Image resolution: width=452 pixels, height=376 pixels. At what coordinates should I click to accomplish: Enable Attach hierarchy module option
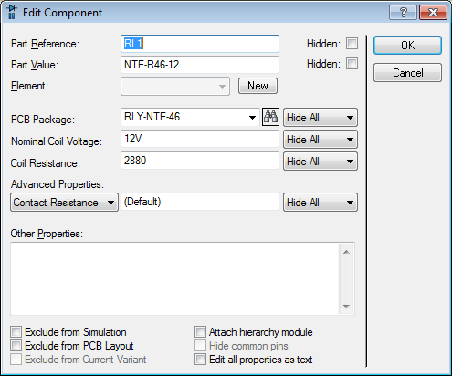pyautogui.click(x=200, y=332)
